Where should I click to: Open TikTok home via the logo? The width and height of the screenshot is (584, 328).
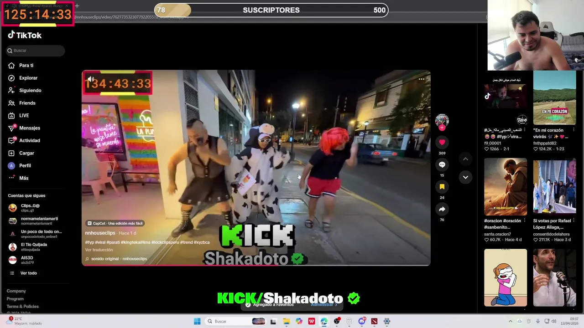[25, 35]
